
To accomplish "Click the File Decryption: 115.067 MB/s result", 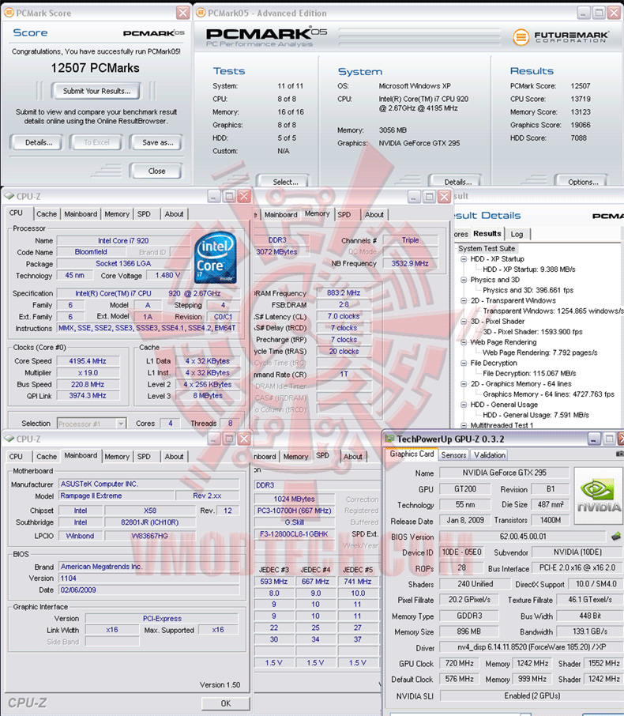I will pos(529,373).
